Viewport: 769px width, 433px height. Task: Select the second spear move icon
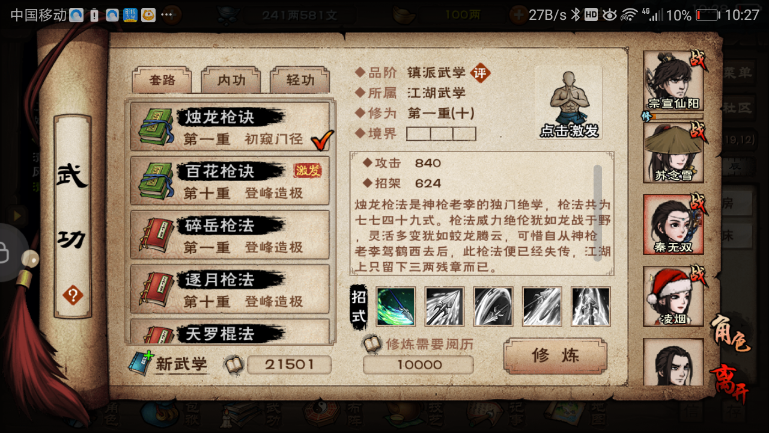445,307
